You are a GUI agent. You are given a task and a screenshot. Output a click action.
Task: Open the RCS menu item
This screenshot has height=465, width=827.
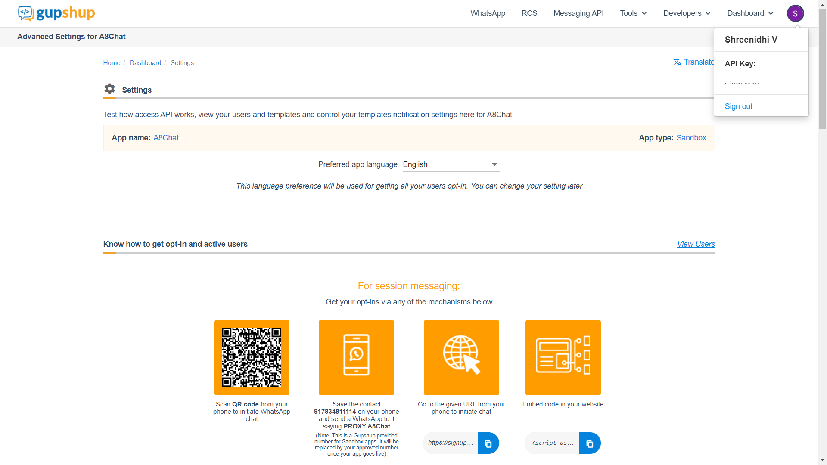[x=529, y=13]
